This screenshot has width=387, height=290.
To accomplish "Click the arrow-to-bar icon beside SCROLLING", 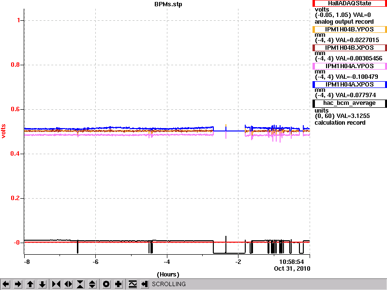I will [145, 284].
